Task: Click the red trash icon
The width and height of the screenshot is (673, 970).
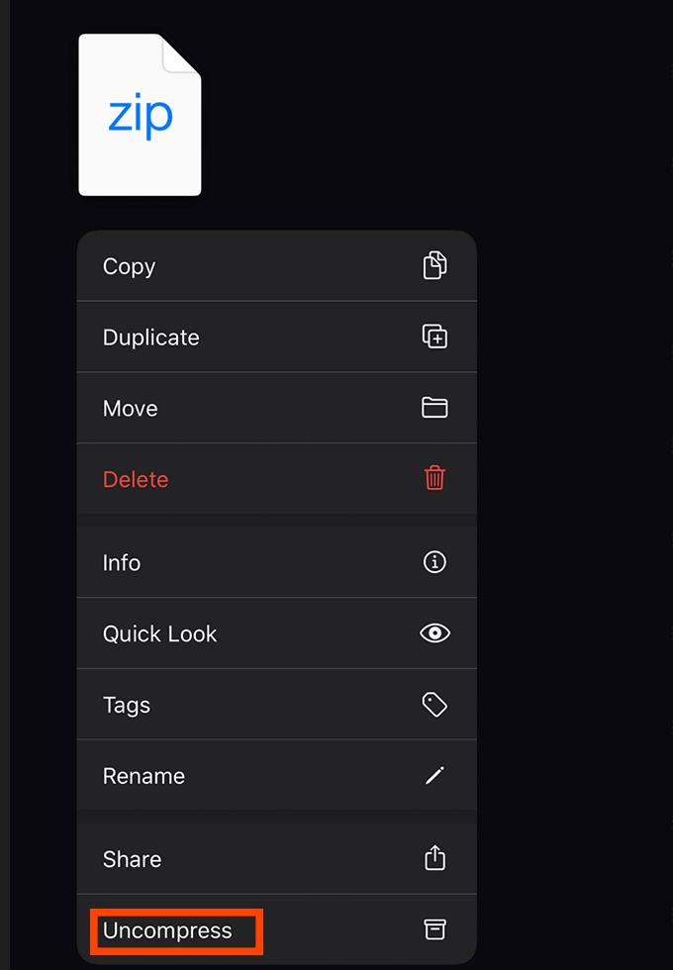Action: click(x=434, y=479)
